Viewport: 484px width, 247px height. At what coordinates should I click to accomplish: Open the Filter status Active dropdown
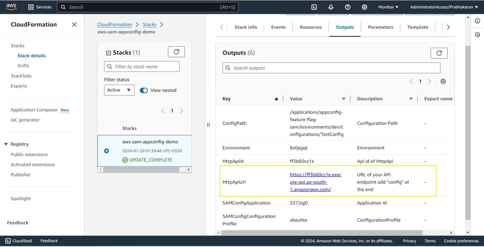click(119, 90)
